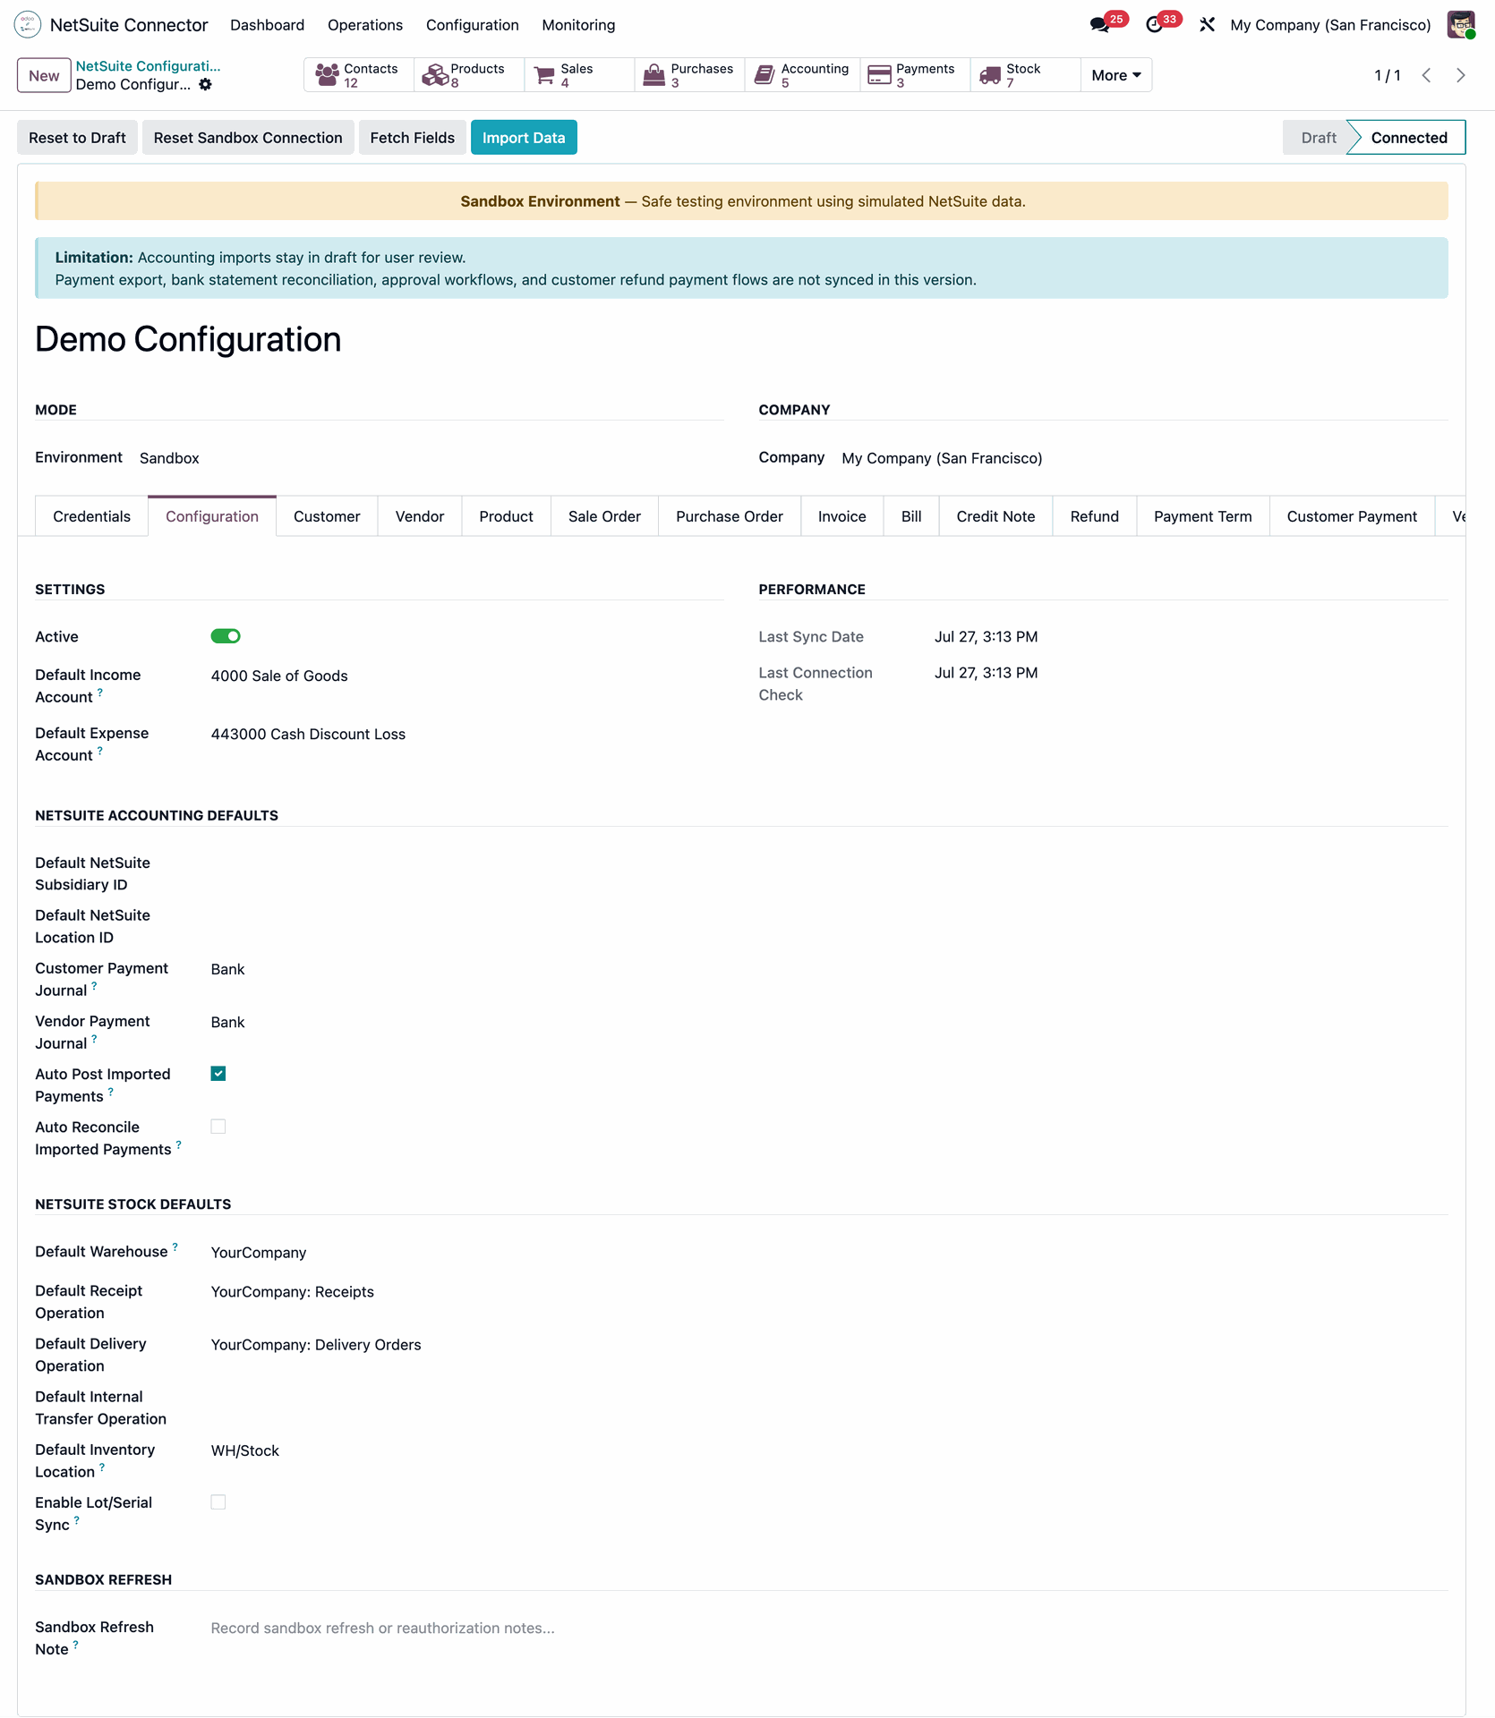Image resolution: width=1495 pixels, height=1718 pixels.
Task: Open the Contacts smart button
Action: point(359,75)
